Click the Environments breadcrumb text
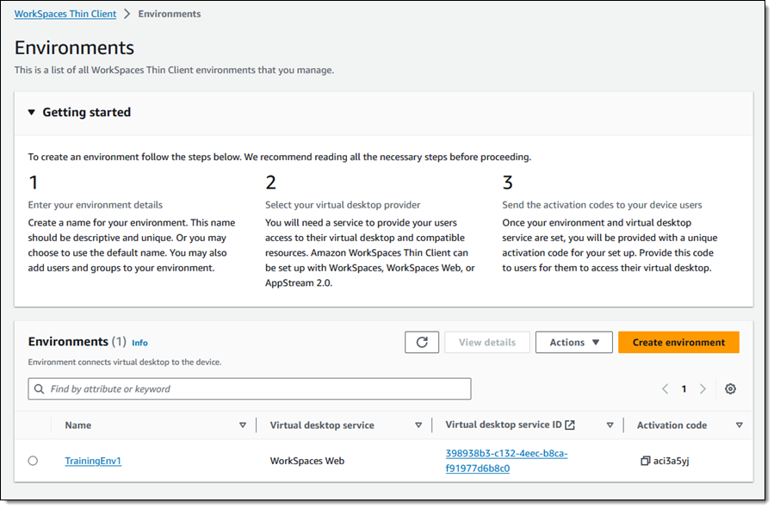Viewport: 774px width, 509px height. 170,14
